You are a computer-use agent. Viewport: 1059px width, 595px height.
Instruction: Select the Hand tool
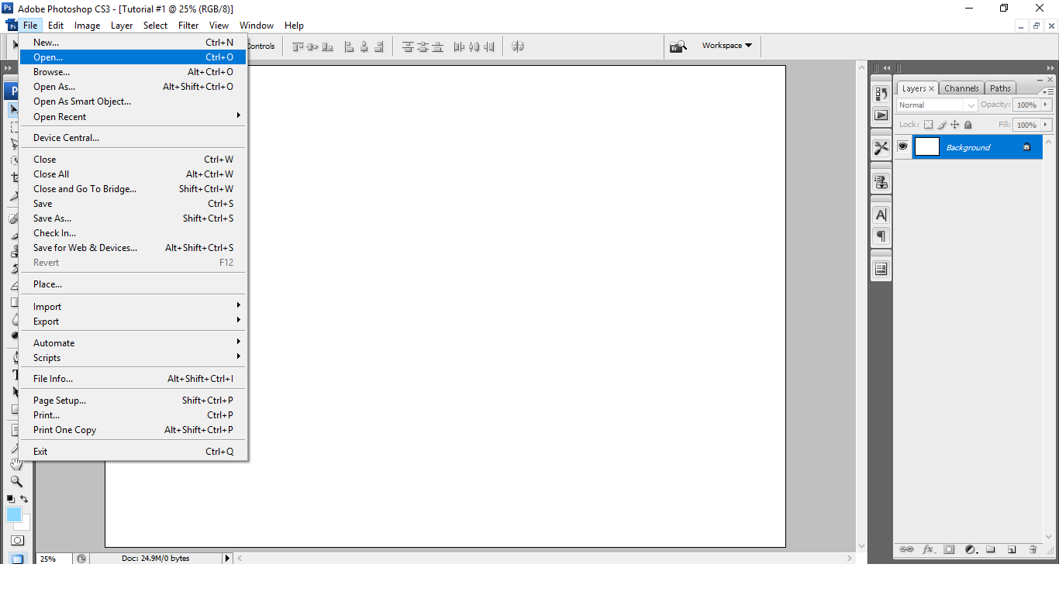tap(16, 464)
